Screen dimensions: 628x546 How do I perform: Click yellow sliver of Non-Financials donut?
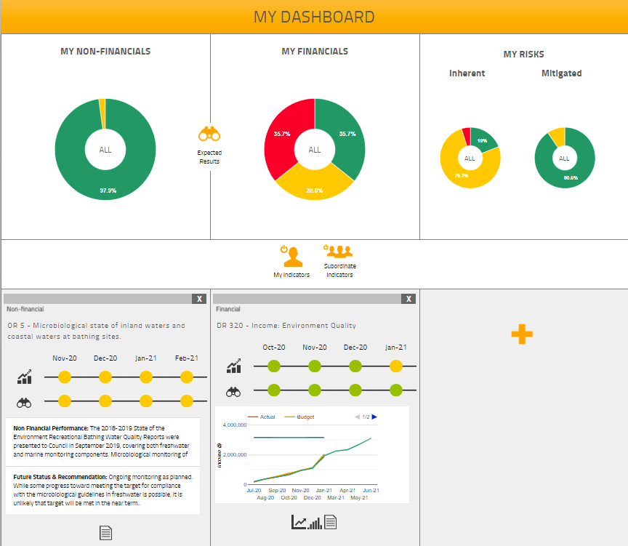pos(102,113)
